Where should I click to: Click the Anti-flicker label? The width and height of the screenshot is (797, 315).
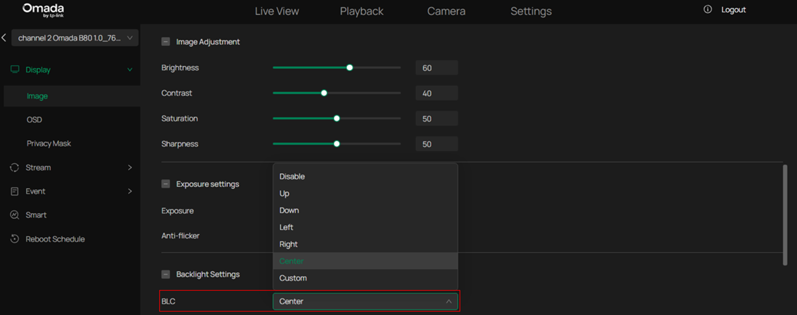click(180, 236)
